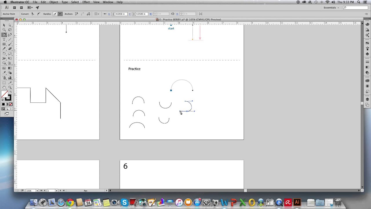Select the Paintbrush tool
Image resolution: width=371 pixels, height=209 pixels.
[10, 44]
